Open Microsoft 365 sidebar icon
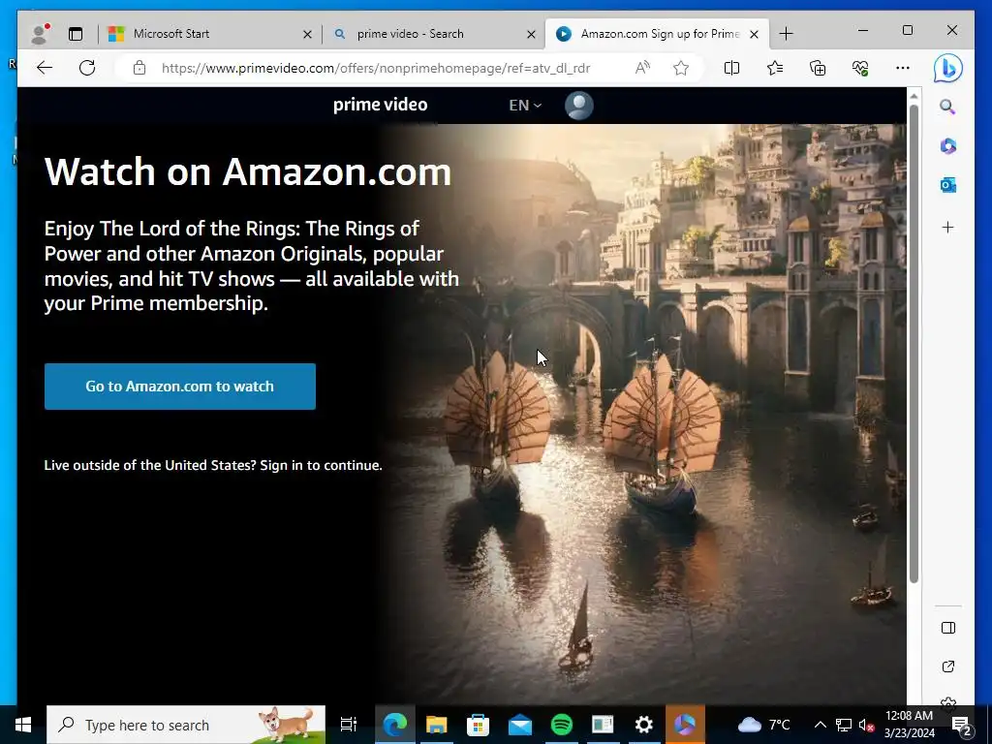The image size is (992, 744). (947, 146)
